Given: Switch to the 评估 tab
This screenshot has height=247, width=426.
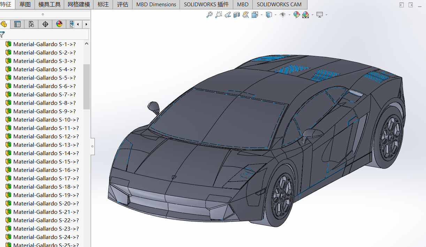Looking at the screenshot, I should click(123, 5).
